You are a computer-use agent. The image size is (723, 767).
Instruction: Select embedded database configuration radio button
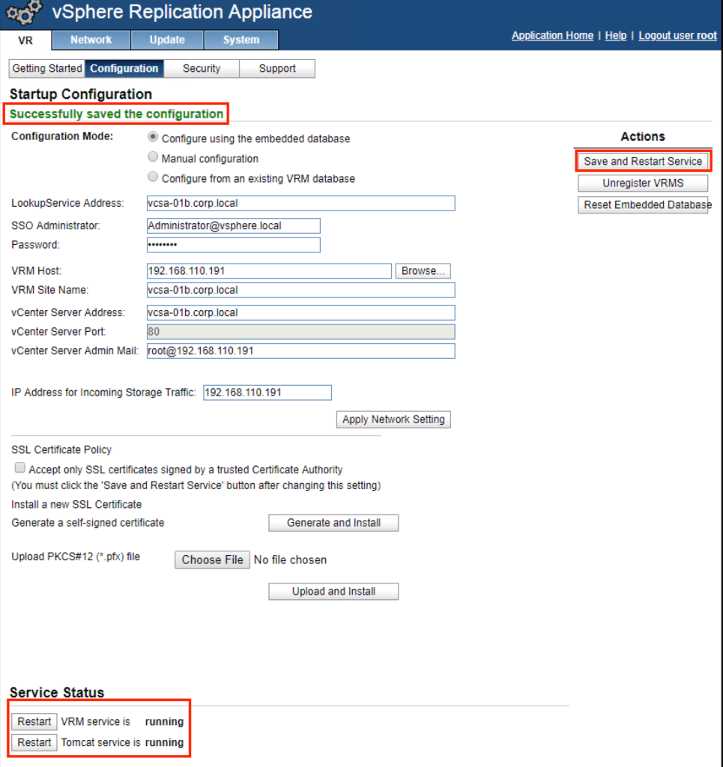click(x=154, y=137)
